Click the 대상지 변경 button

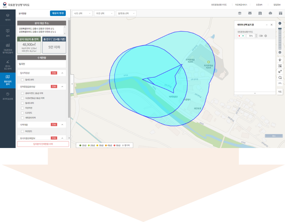[x=58, y=13]
